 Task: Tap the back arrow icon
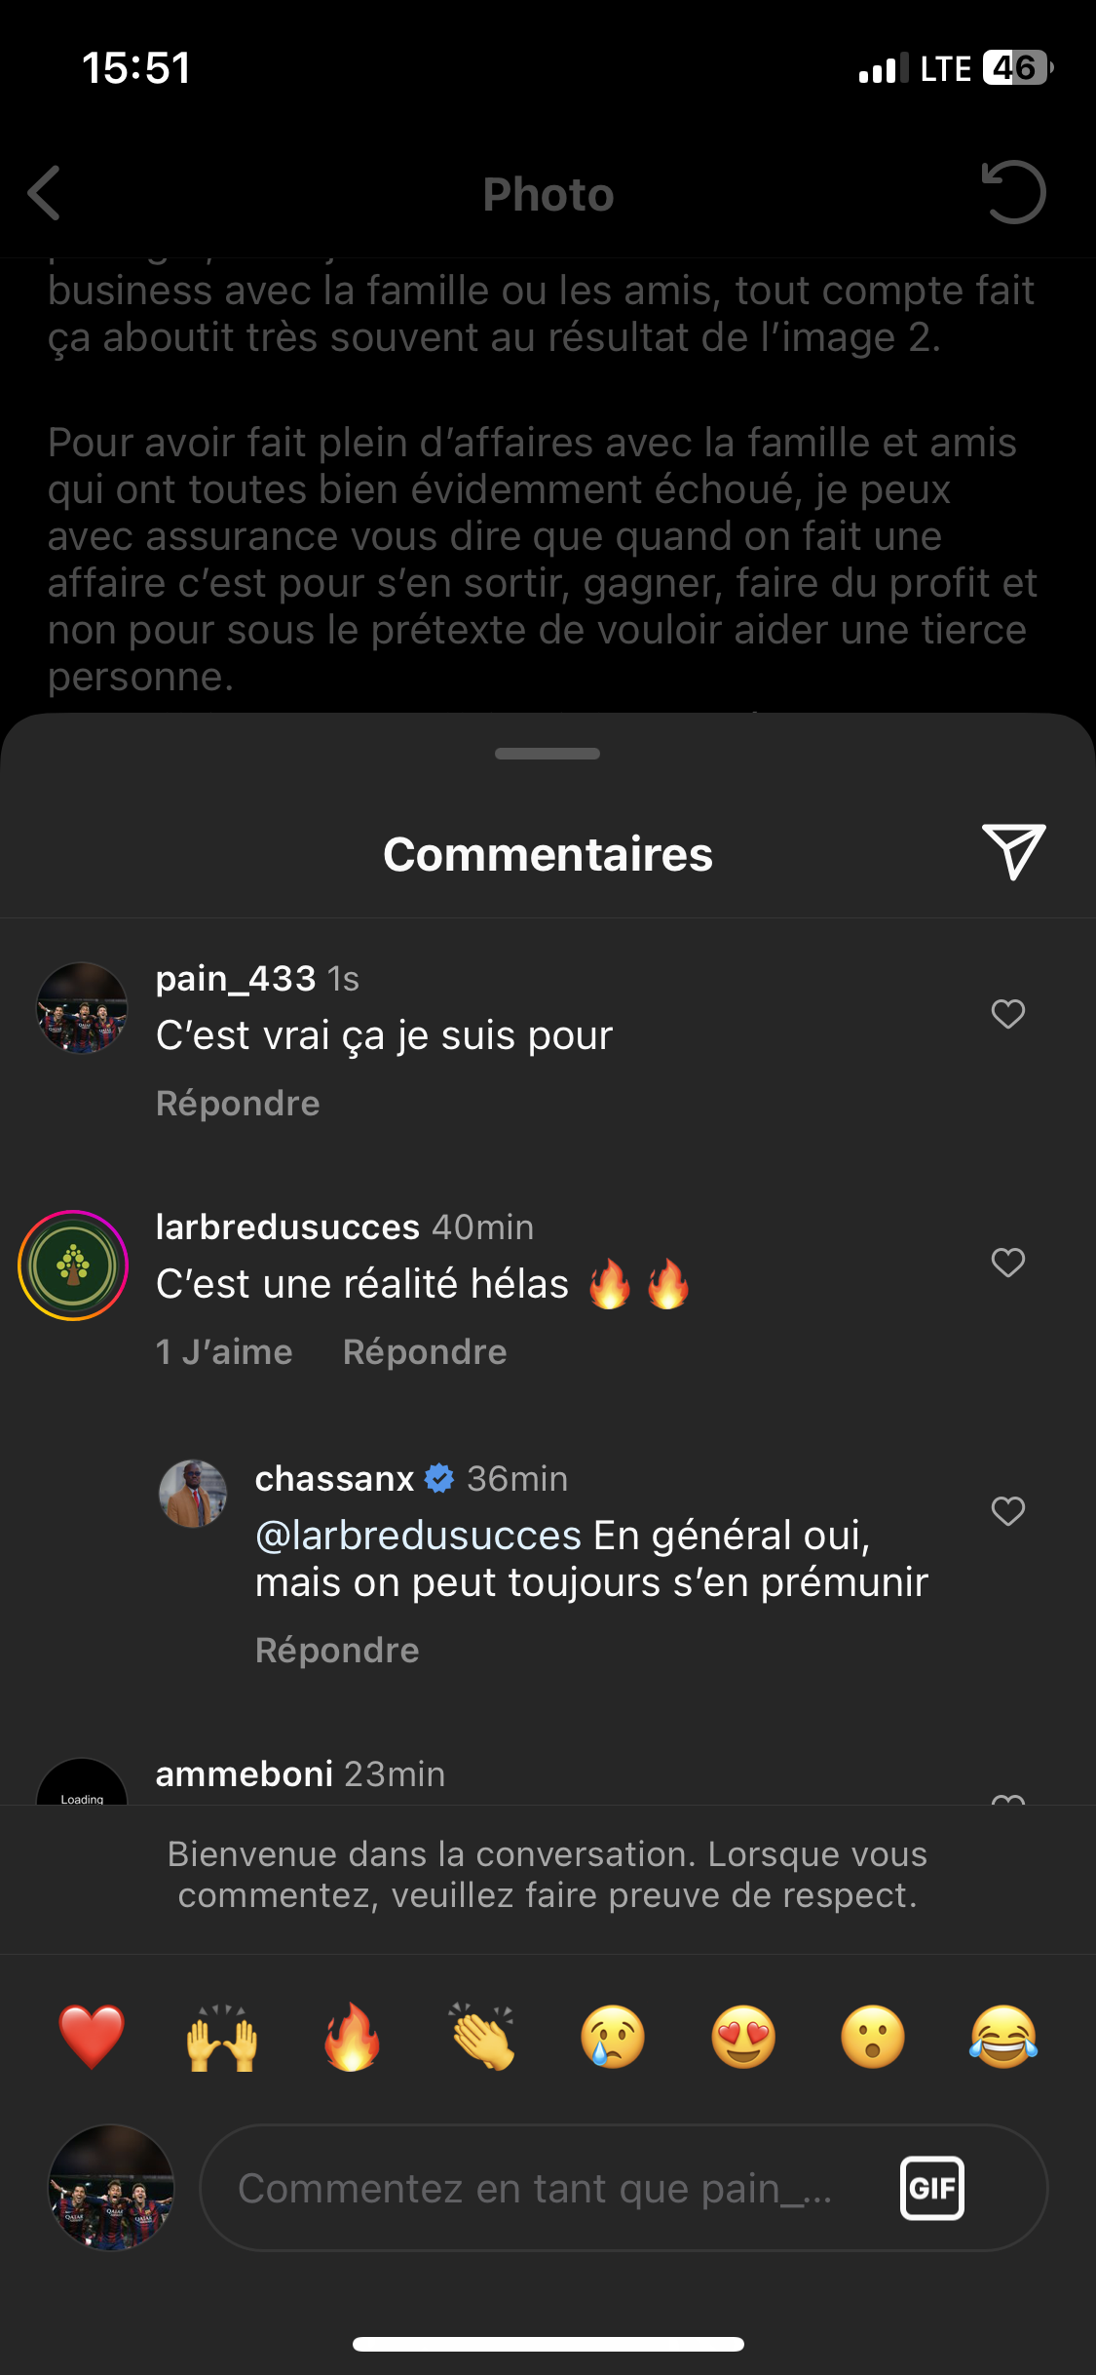45,193
